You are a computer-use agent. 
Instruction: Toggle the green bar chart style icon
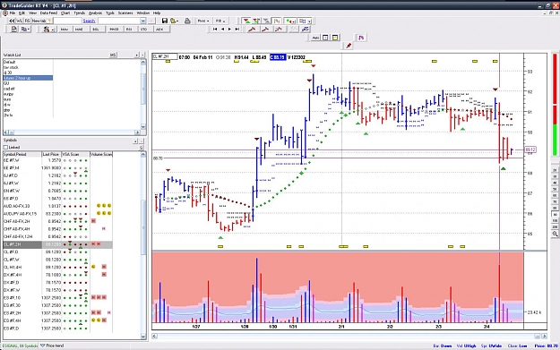[x=277, y=21]
